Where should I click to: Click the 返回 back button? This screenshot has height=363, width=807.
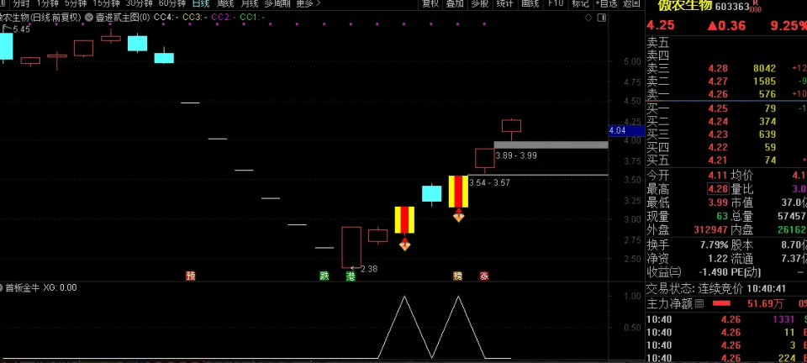click(630, 3)
